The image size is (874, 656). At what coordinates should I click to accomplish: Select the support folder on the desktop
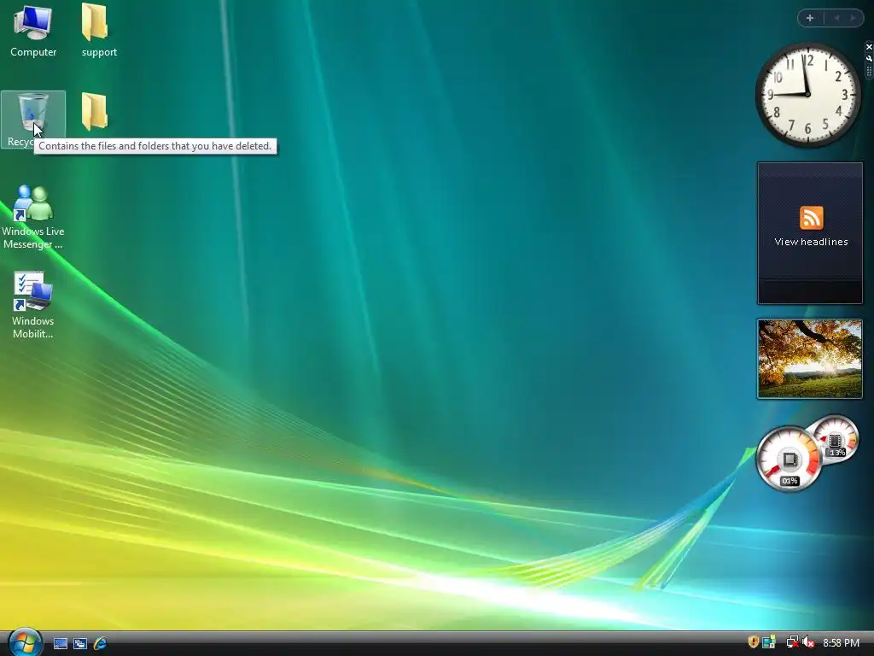tap(99, 31)
